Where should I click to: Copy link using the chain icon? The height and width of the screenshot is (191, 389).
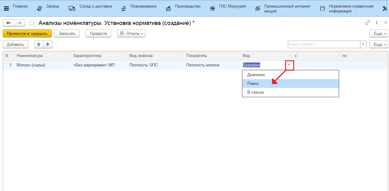367,23
